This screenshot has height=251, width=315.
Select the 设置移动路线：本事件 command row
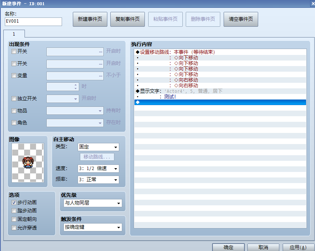220,52
